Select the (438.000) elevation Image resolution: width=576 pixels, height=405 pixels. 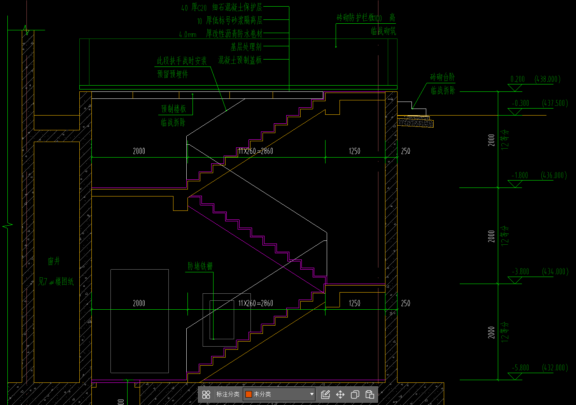pyautogui.click(x=548, y=79)
